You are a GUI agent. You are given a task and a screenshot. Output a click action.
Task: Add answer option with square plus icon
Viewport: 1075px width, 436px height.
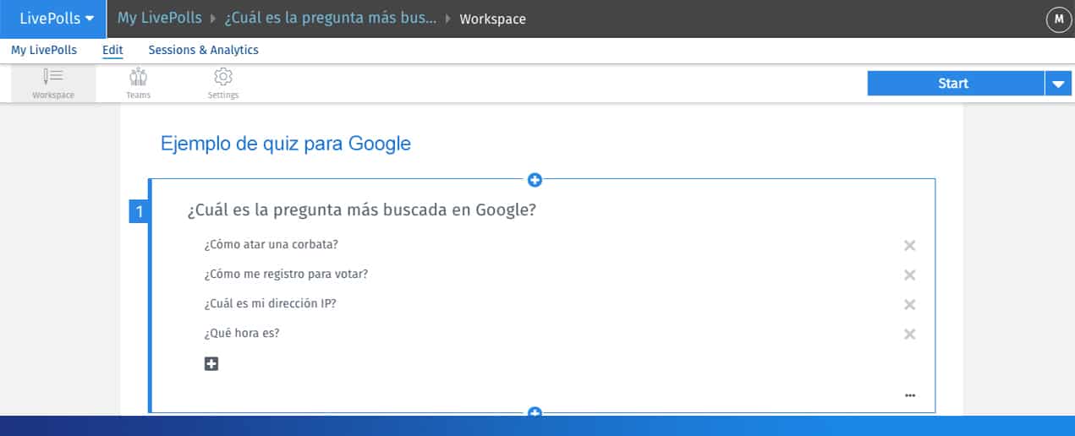211,363
